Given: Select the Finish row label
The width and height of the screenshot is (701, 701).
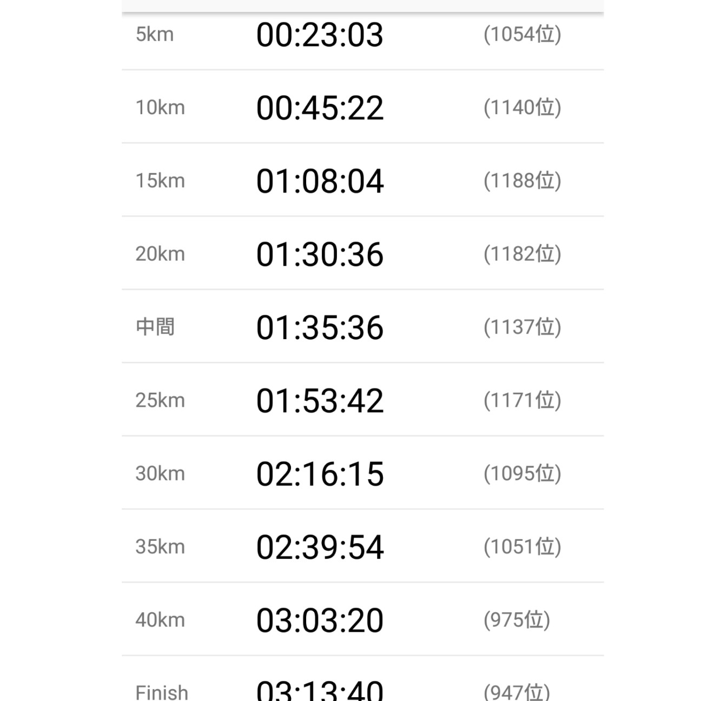Looking at the screenshot, I should coord(162,692).
